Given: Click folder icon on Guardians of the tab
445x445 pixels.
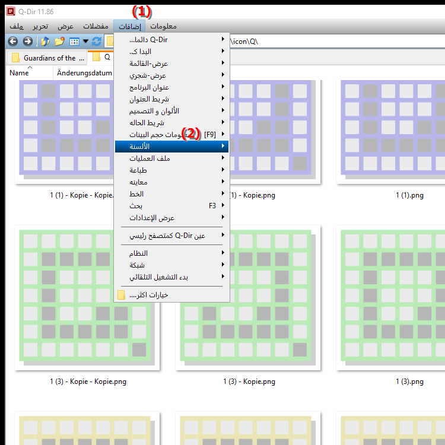Looking at the screenshot, I should tap(15, 58).
